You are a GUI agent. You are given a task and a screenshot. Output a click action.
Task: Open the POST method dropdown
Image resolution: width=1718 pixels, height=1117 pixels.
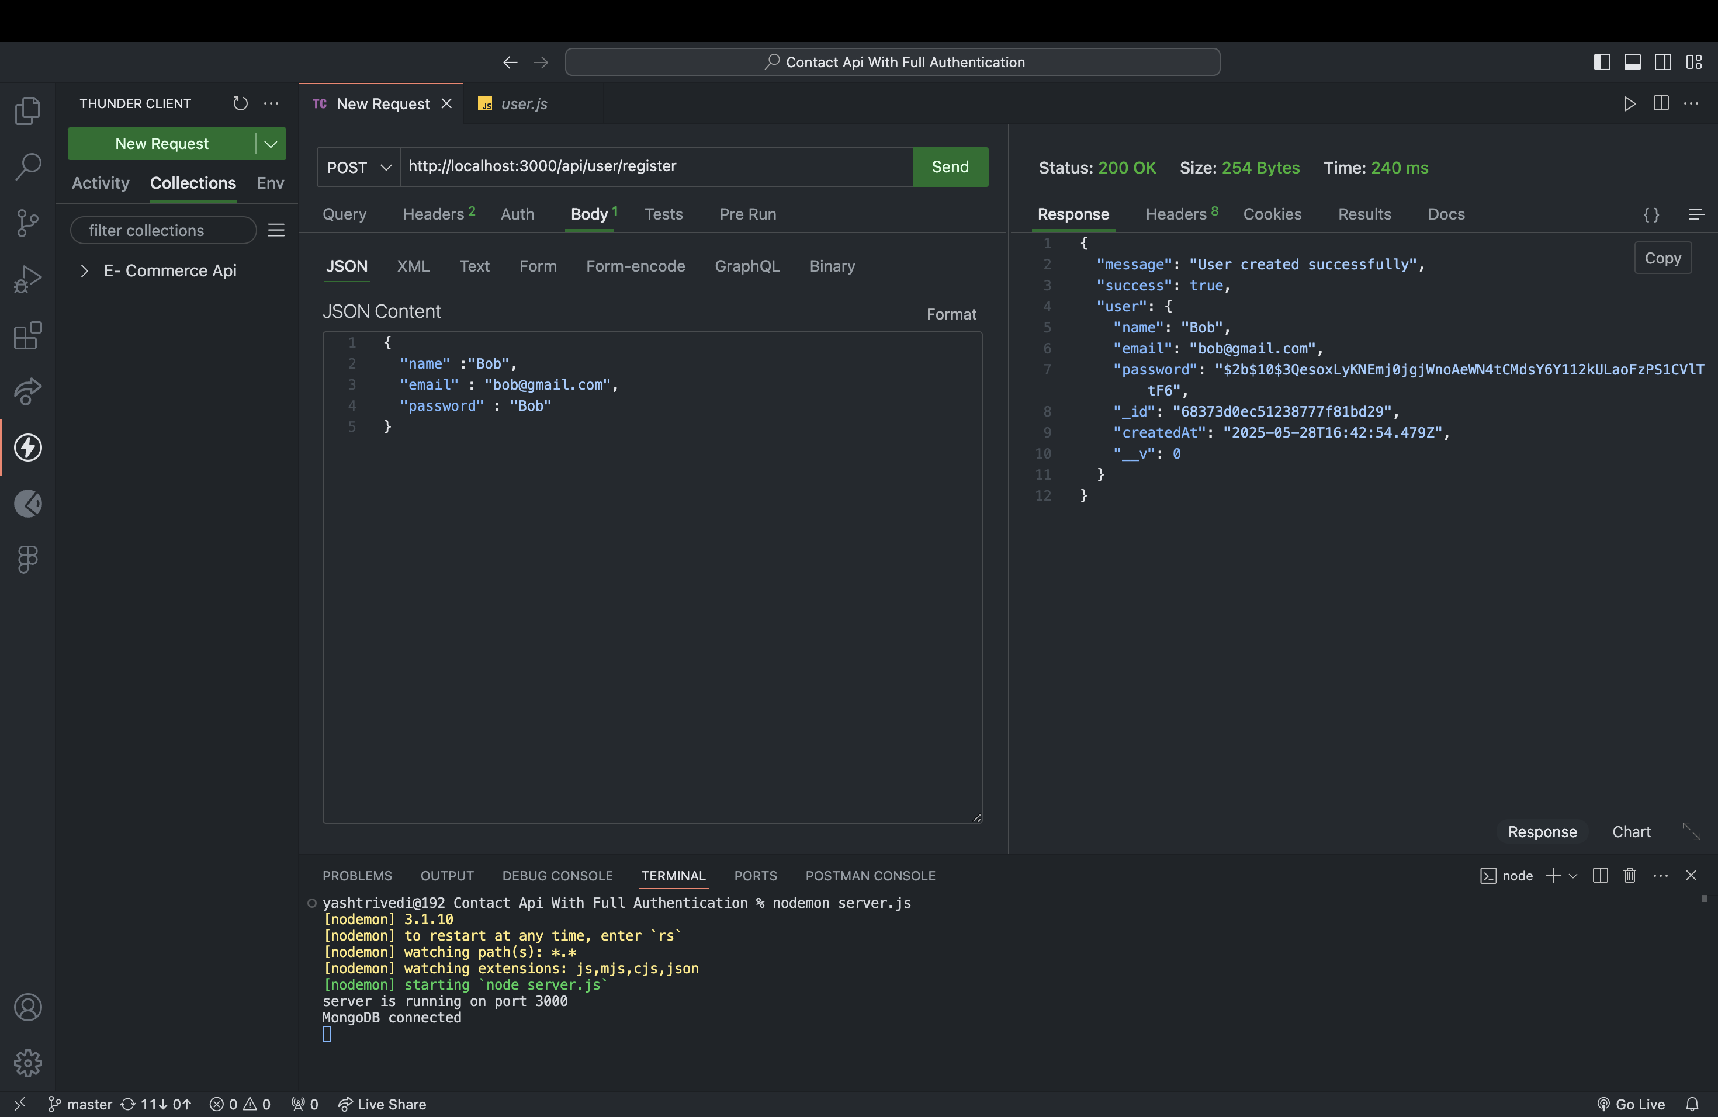[x=359, y=168]
